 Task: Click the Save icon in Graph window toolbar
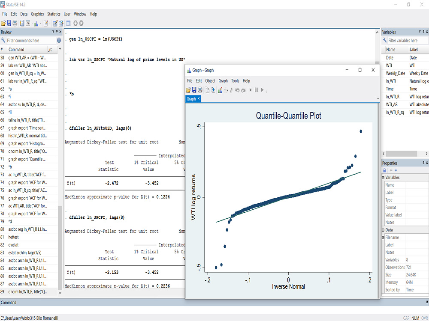[194, 90]
